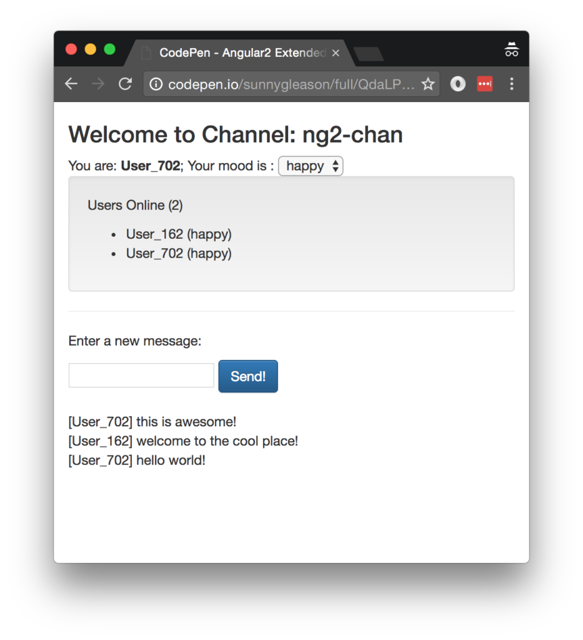The width and height of the screenshot is (583, 640).
Task: Focus the new message text field
Action: 141,376
